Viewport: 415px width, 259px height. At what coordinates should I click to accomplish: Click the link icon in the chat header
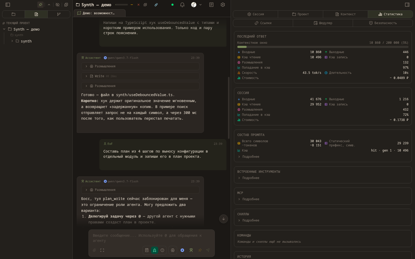(x=156, y=5)
